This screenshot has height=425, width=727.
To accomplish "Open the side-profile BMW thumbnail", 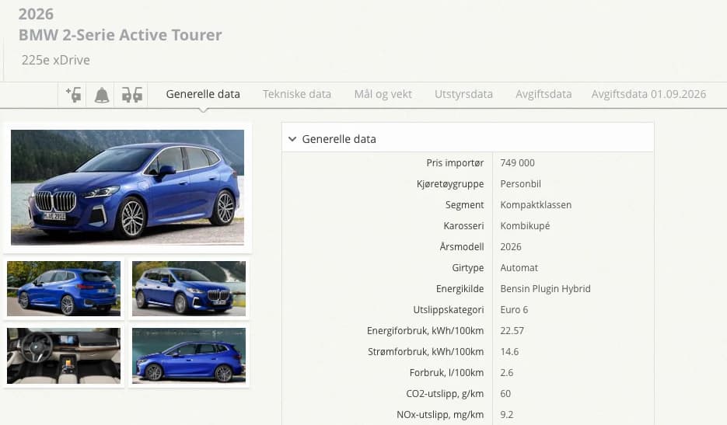I will 189,356.
